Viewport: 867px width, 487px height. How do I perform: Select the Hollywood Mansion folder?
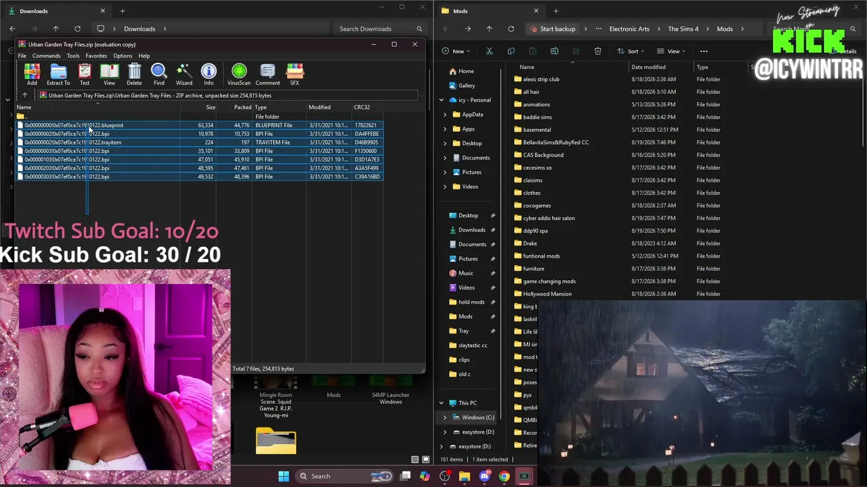[x=547, y=294]
